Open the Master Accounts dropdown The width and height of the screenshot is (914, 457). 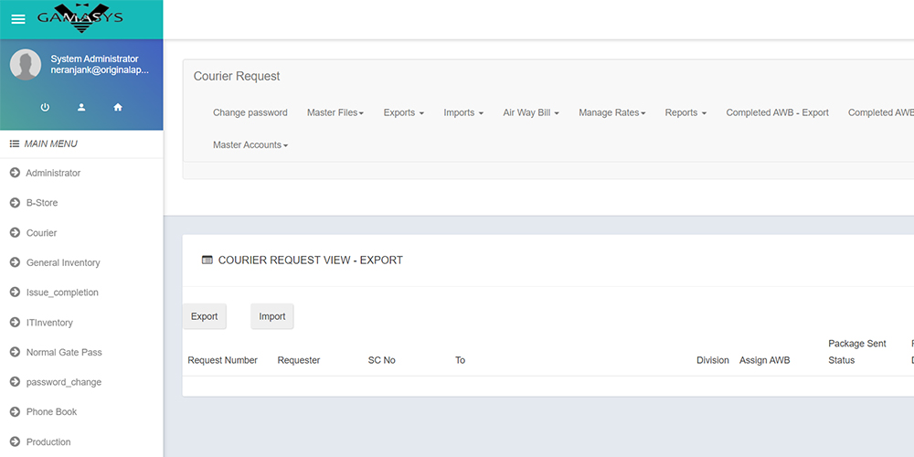click(250, 145)
